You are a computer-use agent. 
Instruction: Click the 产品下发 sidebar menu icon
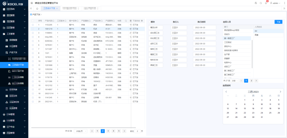pos(7,53)
